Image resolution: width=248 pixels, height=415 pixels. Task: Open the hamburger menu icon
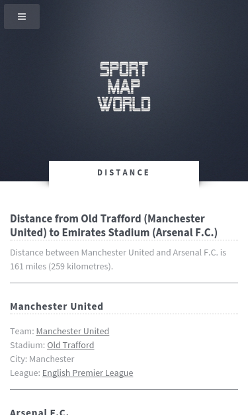tap(22, 17)
